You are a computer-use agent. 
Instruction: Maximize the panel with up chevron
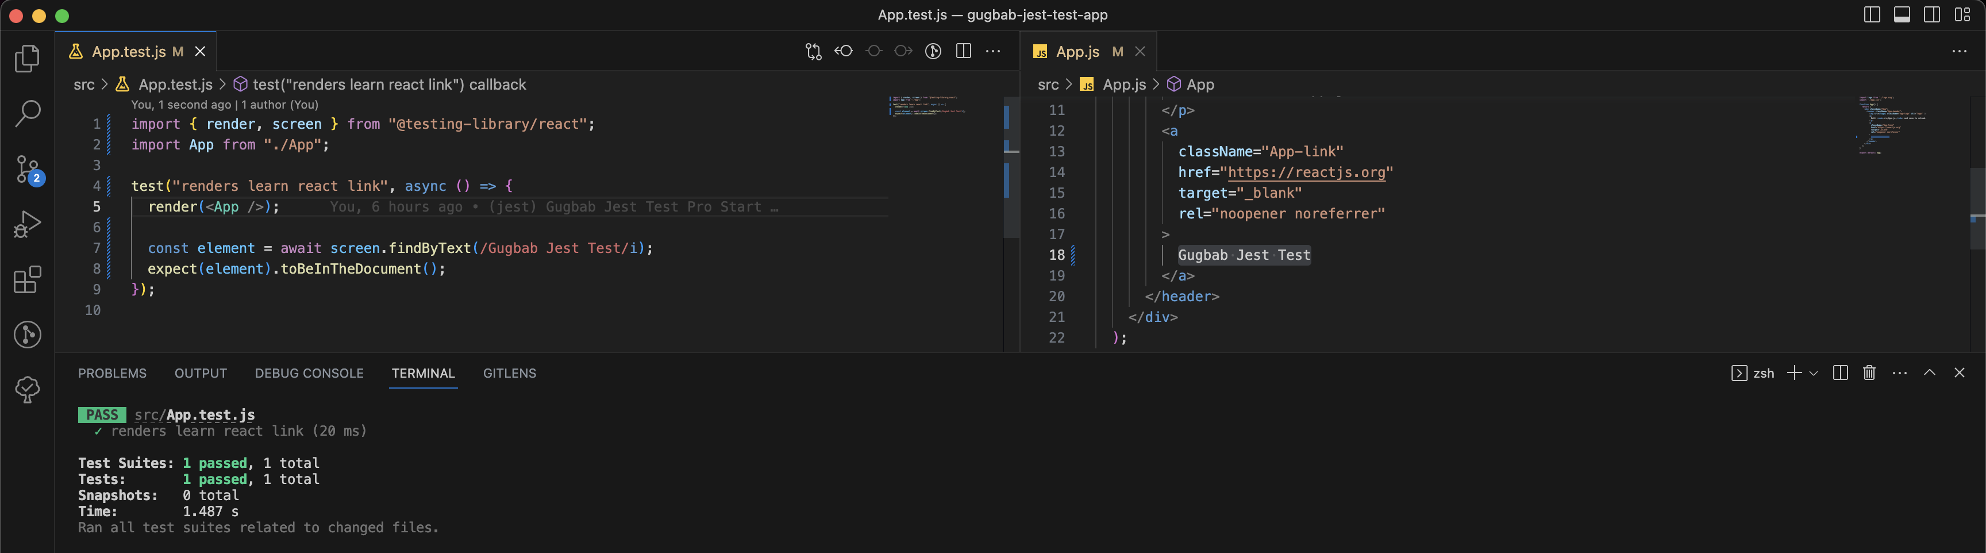click(1930, 373)
